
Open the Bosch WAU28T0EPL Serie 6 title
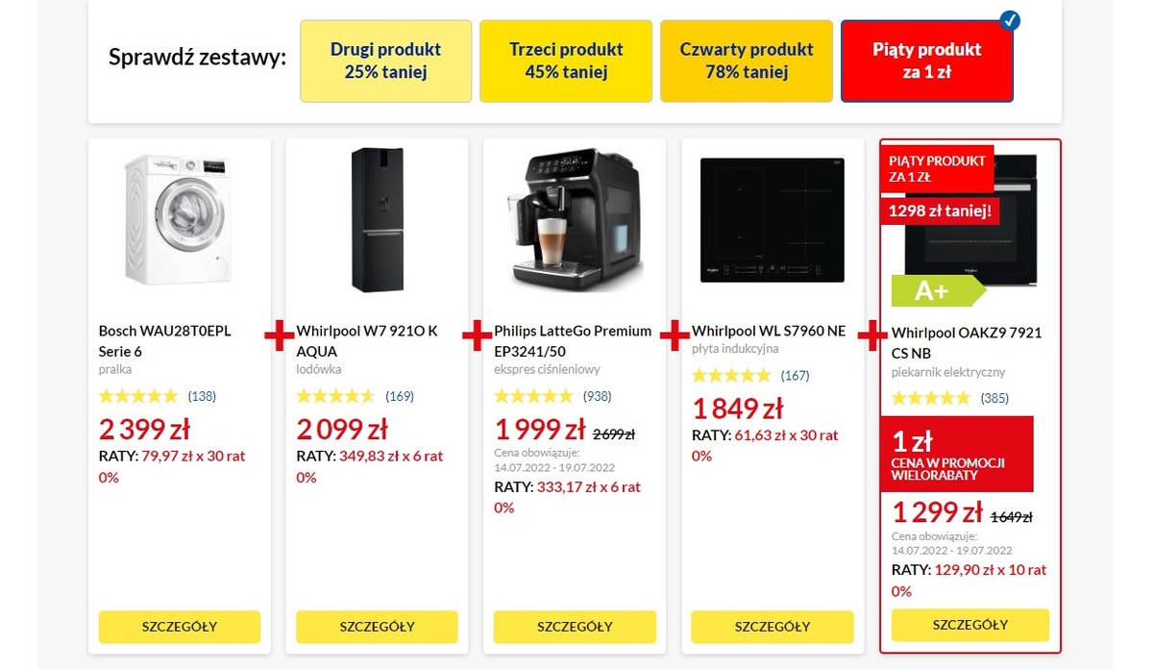pyautogui.click(x=164, y=341)
